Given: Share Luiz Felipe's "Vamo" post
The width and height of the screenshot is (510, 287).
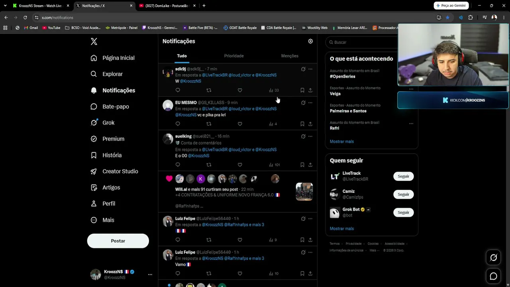Looking at the screenshot, I should [310, 273].
